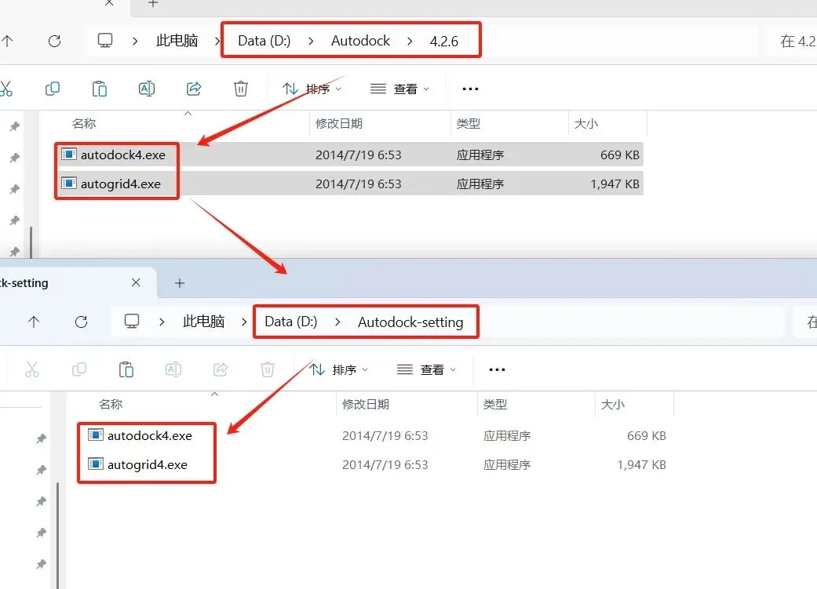Sort by 名称 column in 4.2.6 window

coord(84,123)
